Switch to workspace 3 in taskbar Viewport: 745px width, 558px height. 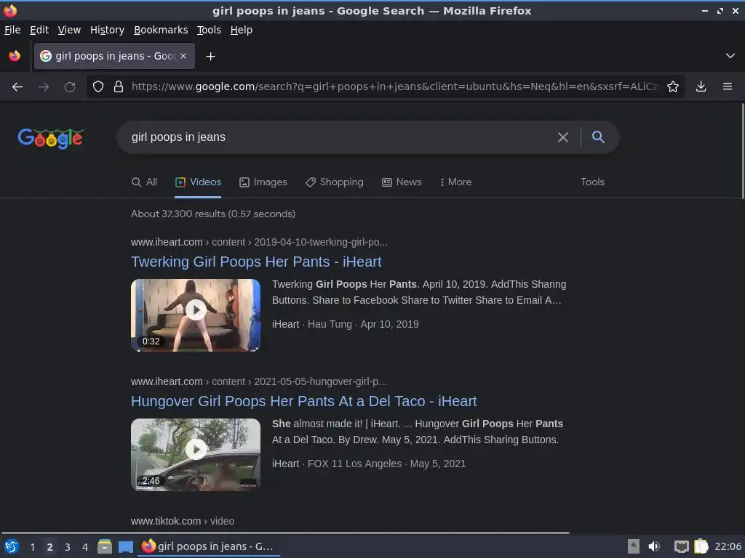click(68, 547)
